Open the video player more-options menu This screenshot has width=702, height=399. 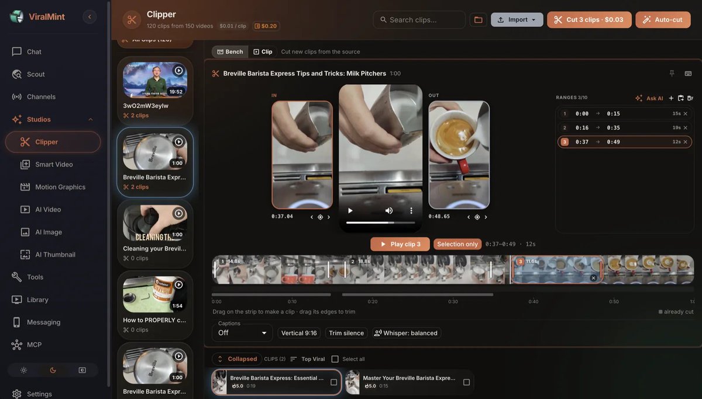pyautogui.click(x=411, y=210)
